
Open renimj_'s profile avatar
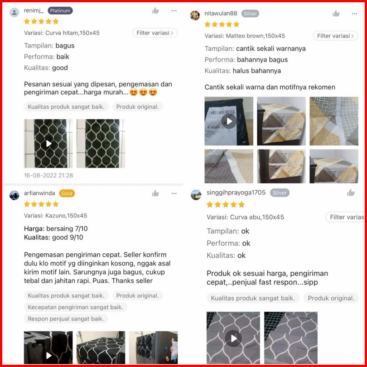[x=14, y=12]
